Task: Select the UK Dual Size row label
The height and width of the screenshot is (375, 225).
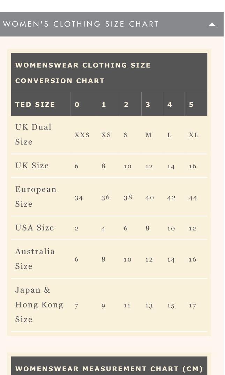Action: [x=33, y=134]
